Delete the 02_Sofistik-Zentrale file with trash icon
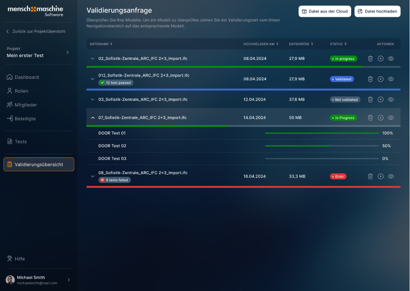 370,59
